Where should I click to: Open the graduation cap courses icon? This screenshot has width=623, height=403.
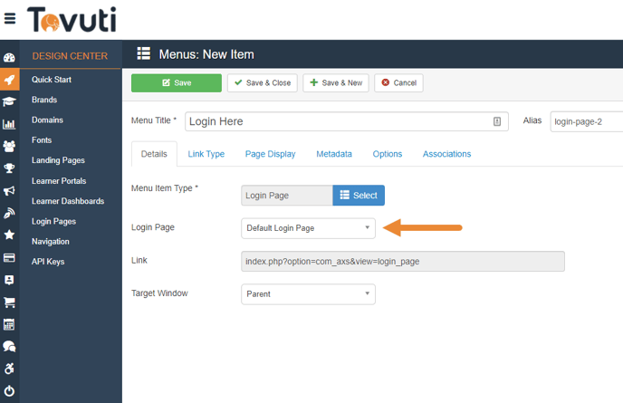pyautogui.click(x=9, y=101)
